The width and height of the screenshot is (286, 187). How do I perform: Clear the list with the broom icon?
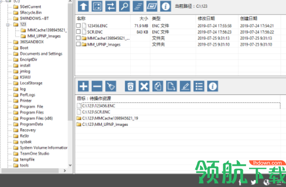click(111, 86)
